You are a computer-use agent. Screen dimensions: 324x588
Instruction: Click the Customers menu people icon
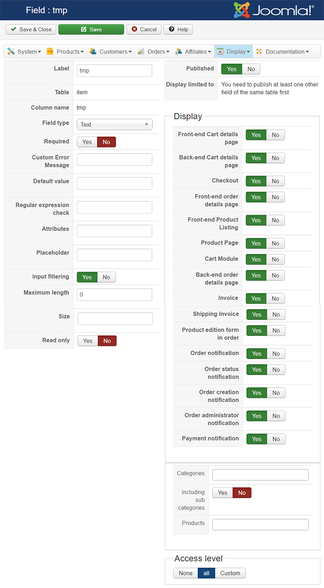93,51
